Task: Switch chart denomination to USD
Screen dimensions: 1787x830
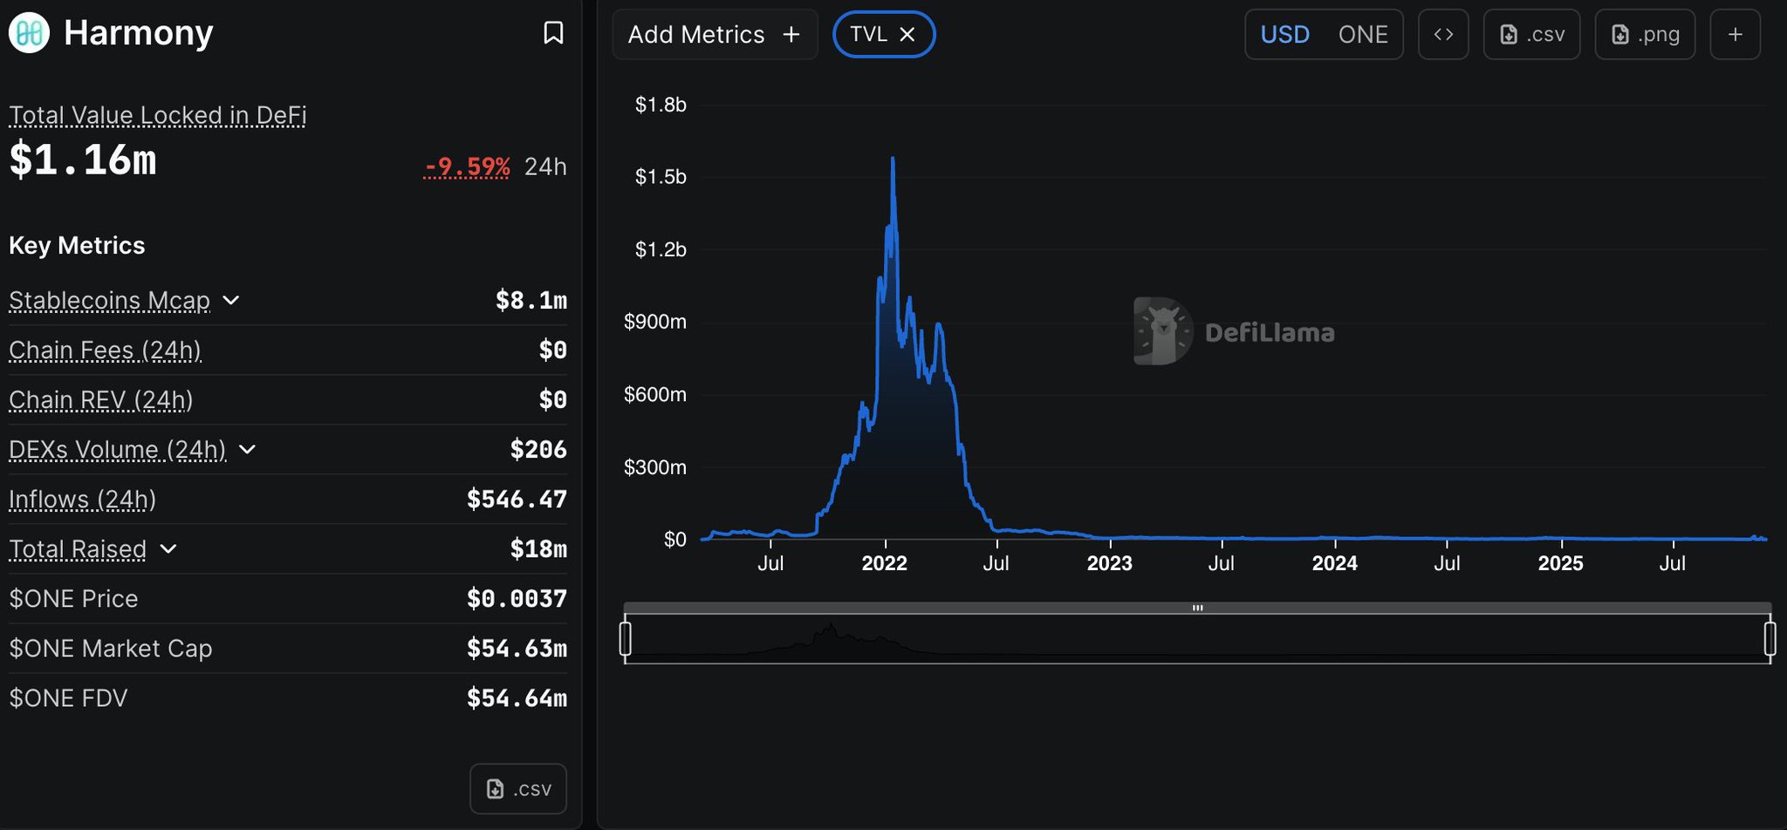Action: point(1284,35)
